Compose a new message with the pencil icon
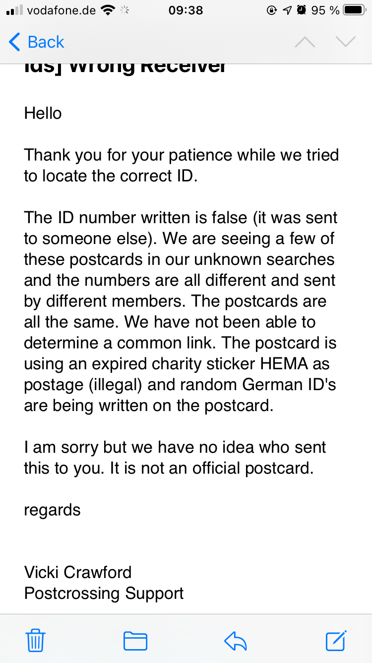 pyautogui.click(x=336, y=640)
